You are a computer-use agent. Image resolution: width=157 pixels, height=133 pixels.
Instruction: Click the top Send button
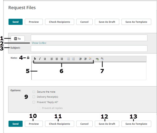16,22
